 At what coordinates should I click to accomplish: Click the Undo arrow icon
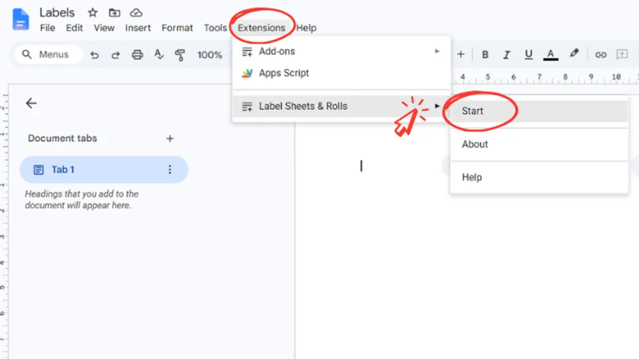(95, 55)
